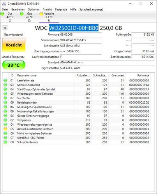Click raw value 000000000C3C
Screen dimensions: 157x194
pos(139,116)
